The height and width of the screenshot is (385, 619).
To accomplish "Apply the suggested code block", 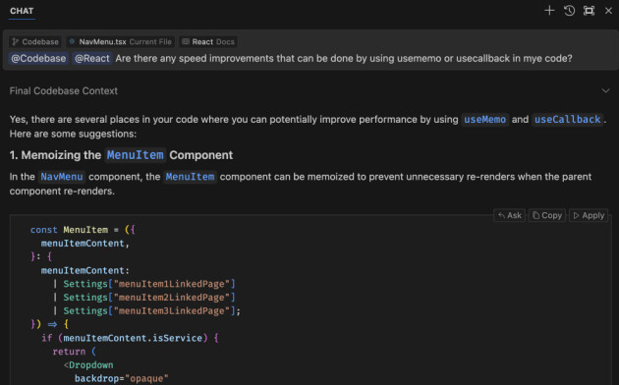I will pyautogui.click(x=589, y=215).
